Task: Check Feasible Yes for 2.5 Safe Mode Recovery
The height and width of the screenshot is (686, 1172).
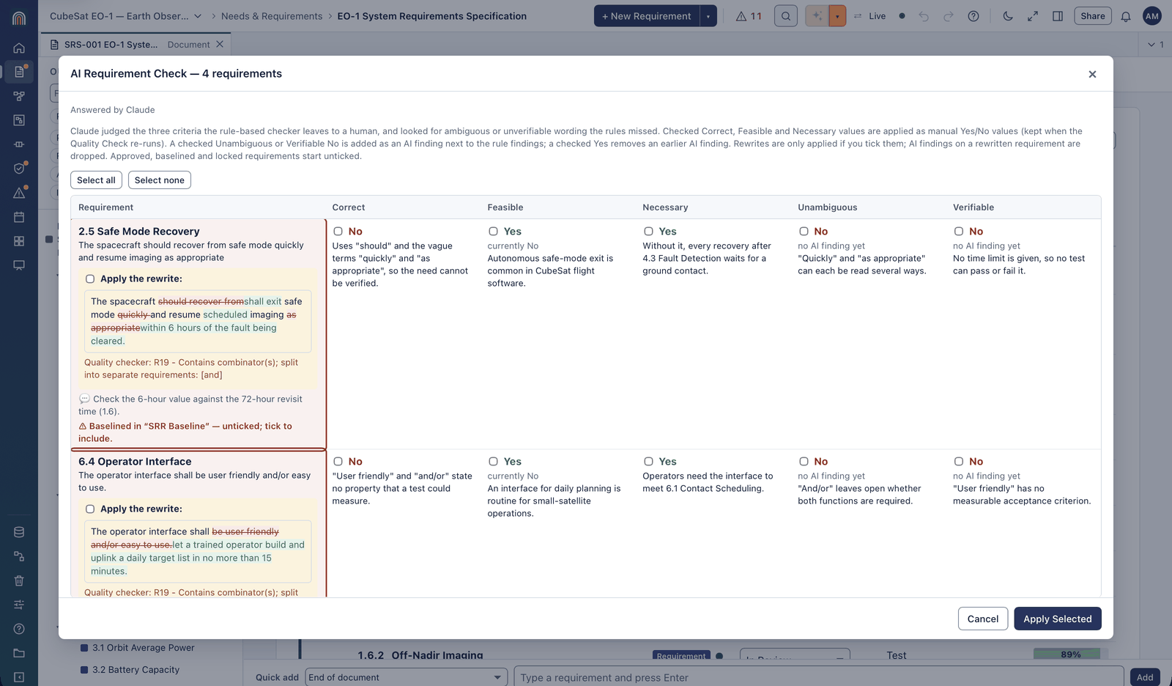Action: (493, 232)
